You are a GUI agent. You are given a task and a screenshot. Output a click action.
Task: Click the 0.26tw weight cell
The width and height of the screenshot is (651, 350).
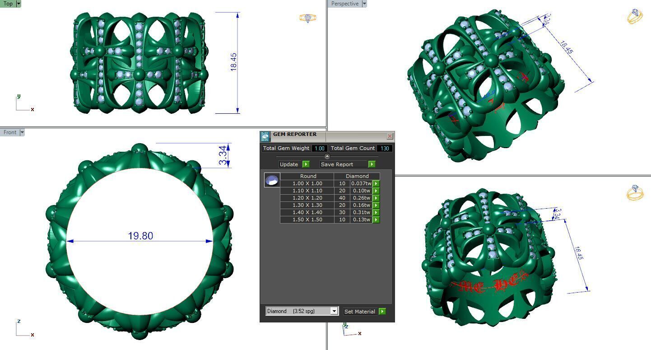(x=361, y=198)
